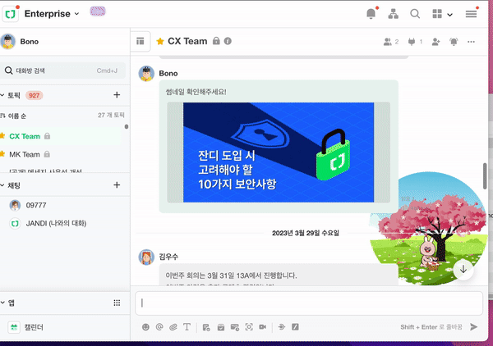Toggle the sidebar panel layout icon
This screenshot has height=346, width=493.
(x=141, y=41)
